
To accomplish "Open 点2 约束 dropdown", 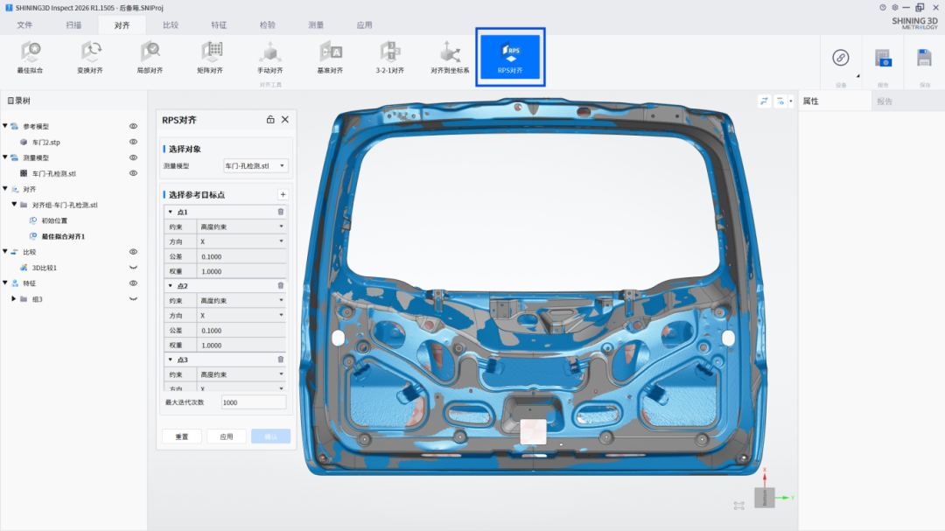I will coord(241,301).
